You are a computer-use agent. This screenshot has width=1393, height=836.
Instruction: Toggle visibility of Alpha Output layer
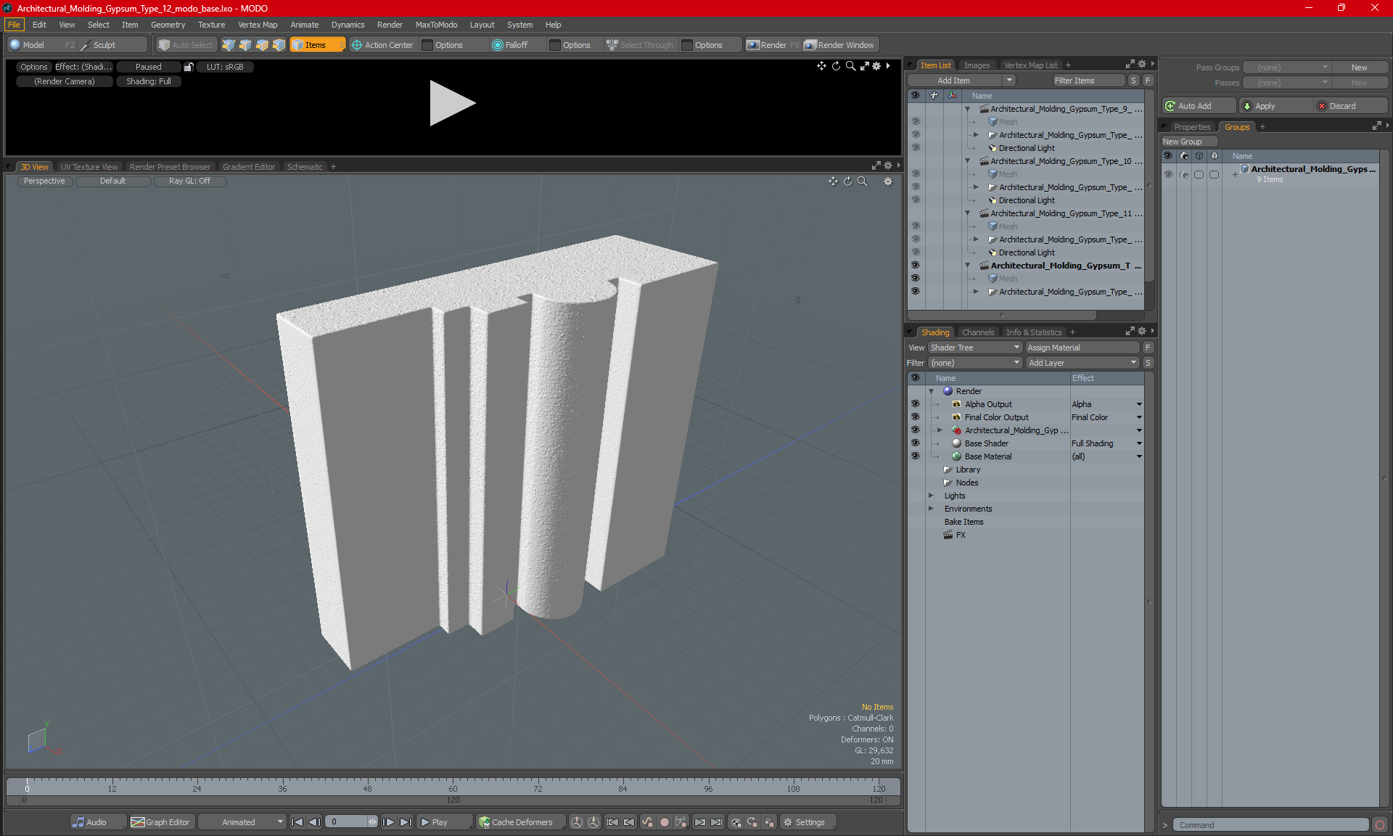(x=916, y=404)
